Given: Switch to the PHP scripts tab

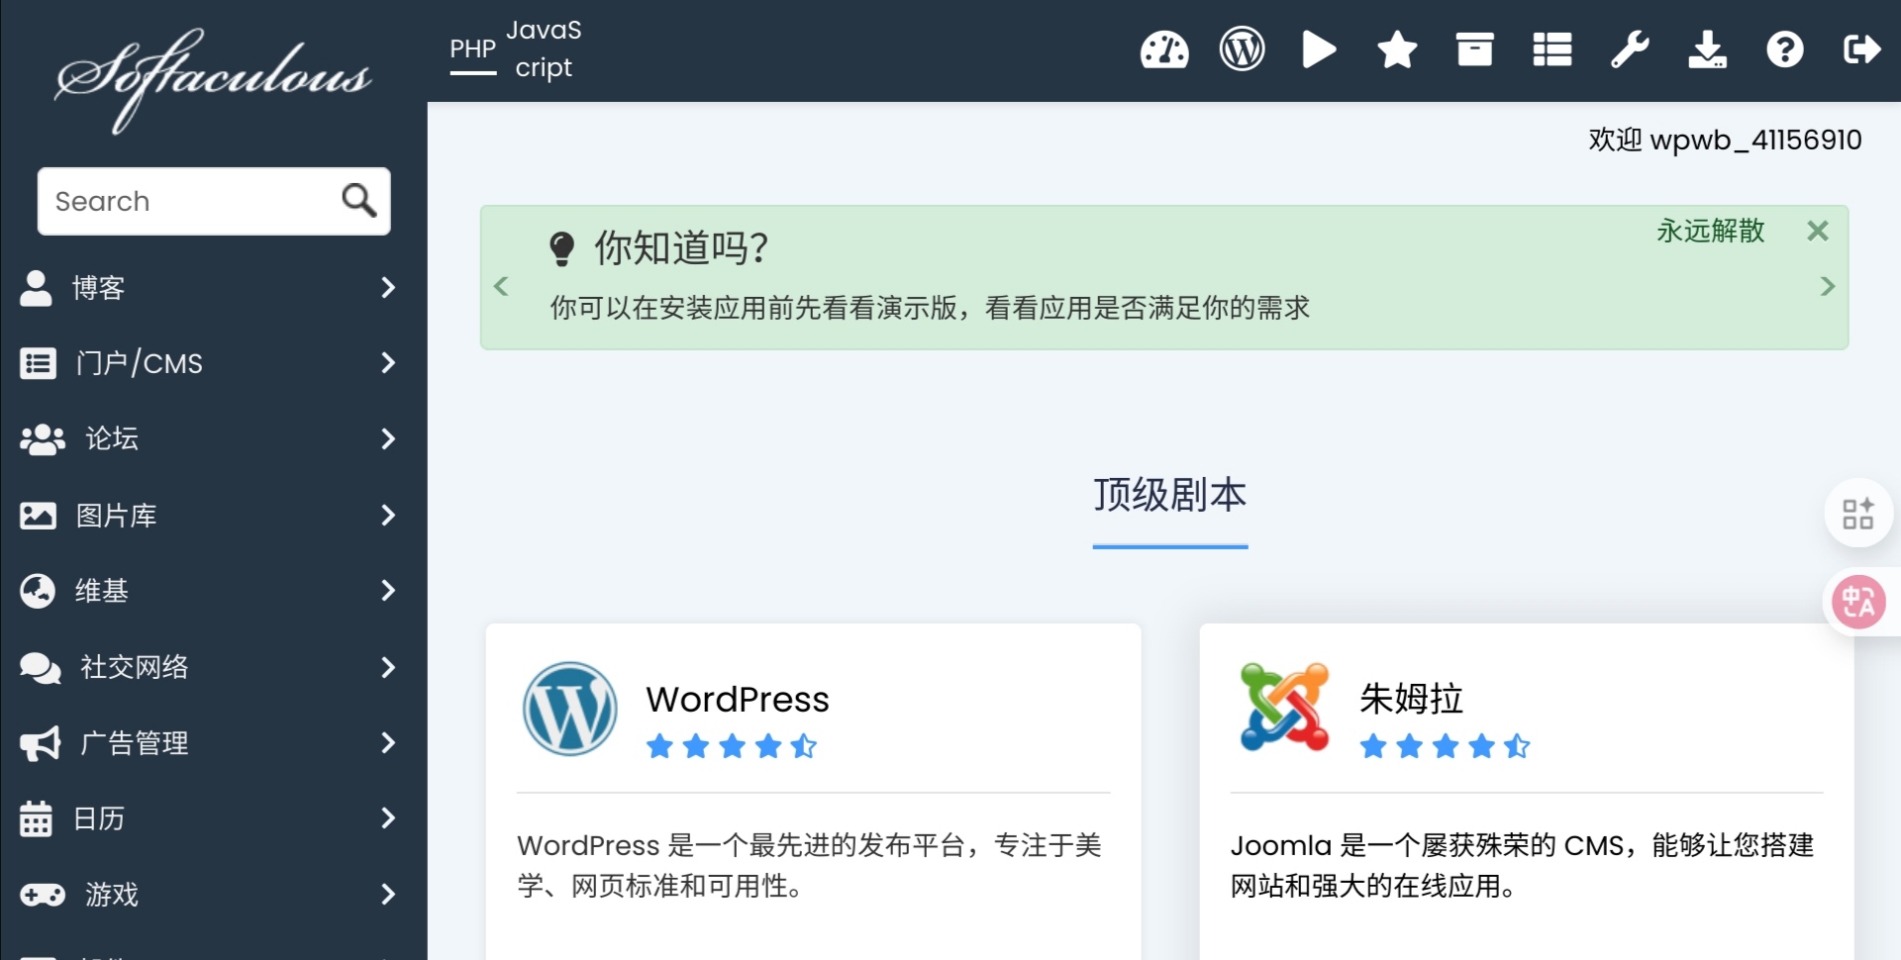Looking at the screenshot, I should [472, 49].
